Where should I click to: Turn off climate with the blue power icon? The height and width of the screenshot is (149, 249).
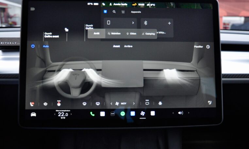pyautogui.click(x=33, y=46)
